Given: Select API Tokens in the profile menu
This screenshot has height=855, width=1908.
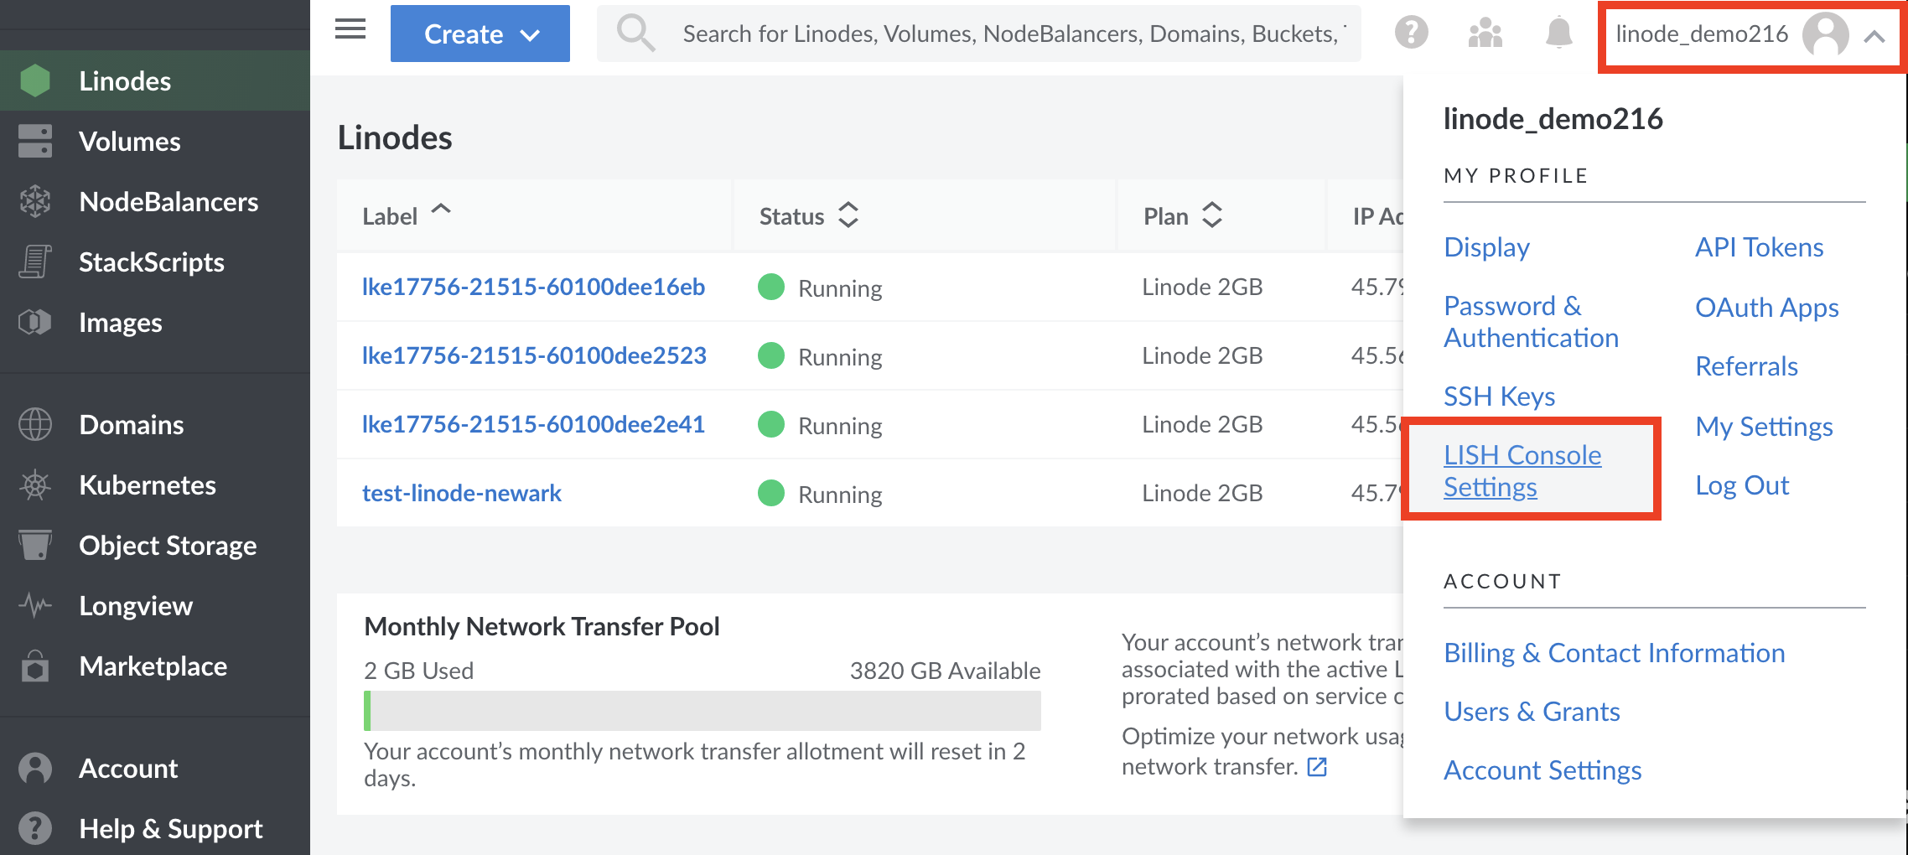Looking at the screenshot, I should [1759, 247].
